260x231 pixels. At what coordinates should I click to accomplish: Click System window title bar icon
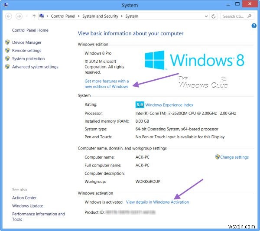[6, 5]
